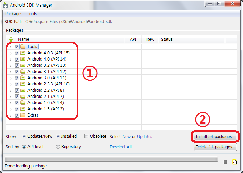This screenshot has width=243, height=173.
Task: Click the Android 2.2 platform icon
Action: (x=23, y=90)
